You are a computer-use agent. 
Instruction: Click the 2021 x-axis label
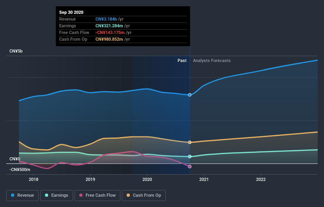coord(204,179)
